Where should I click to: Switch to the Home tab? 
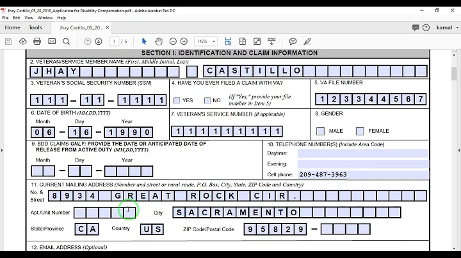pos(12,27)
